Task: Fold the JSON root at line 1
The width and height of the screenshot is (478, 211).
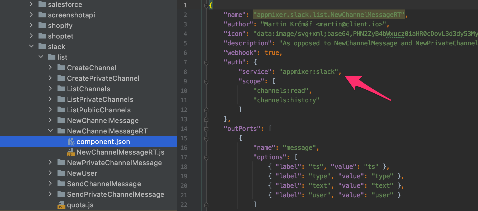Action: tap(206, 6)
